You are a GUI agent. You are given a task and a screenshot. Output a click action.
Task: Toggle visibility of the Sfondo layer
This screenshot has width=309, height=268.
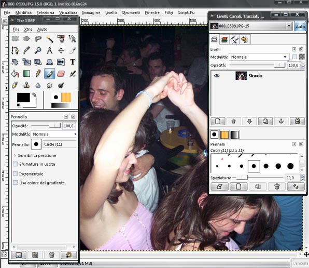pos(217,76)
